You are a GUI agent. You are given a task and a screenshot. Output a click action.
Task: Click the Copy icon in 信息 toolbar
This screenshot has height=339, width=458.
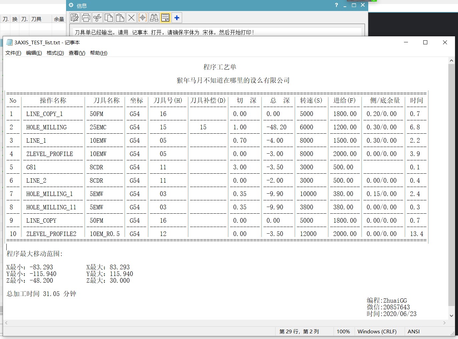(x=109, y=18)
